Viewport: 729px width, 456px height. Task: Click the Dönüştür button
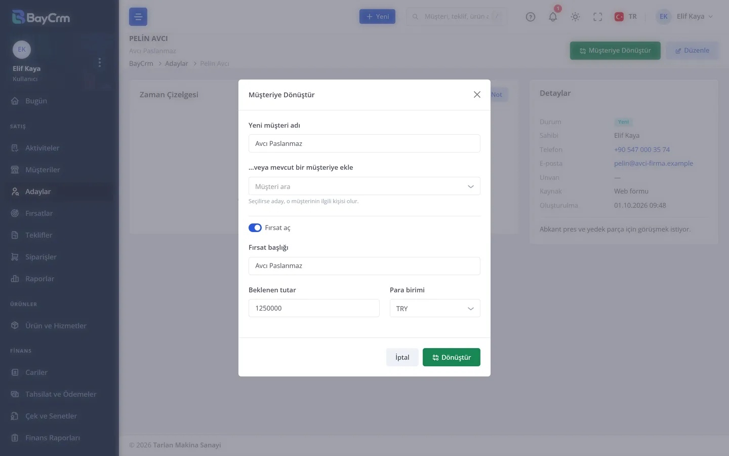[452, 357]
